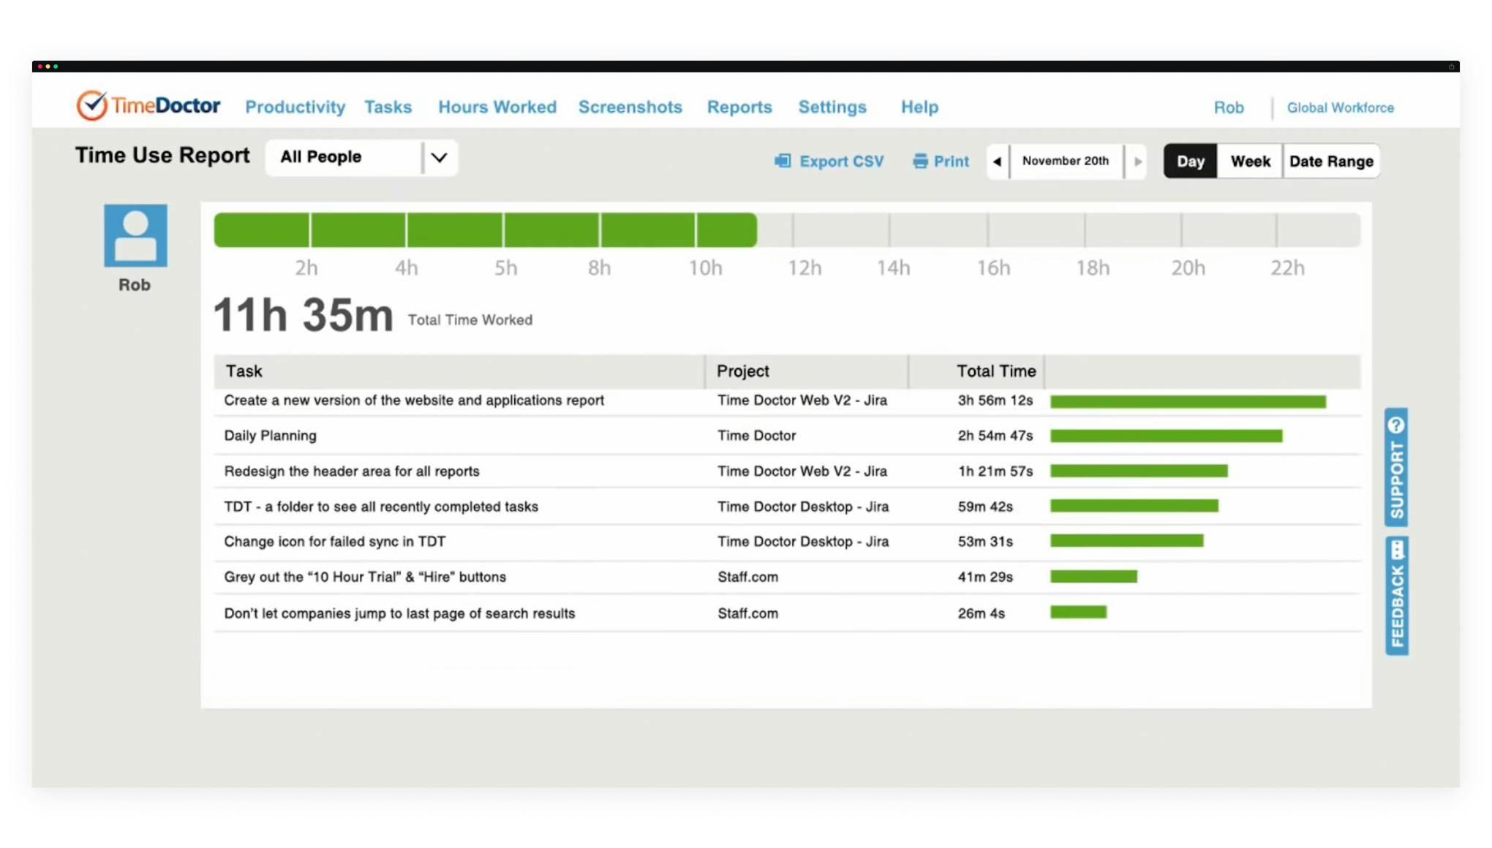Click the November 20th date field
The height and width of the screenshot is (848, 1492).
coord(1066,161)
